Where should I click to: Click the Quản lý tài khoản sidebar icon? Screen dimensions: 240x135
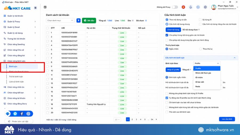tap(5, 16)
